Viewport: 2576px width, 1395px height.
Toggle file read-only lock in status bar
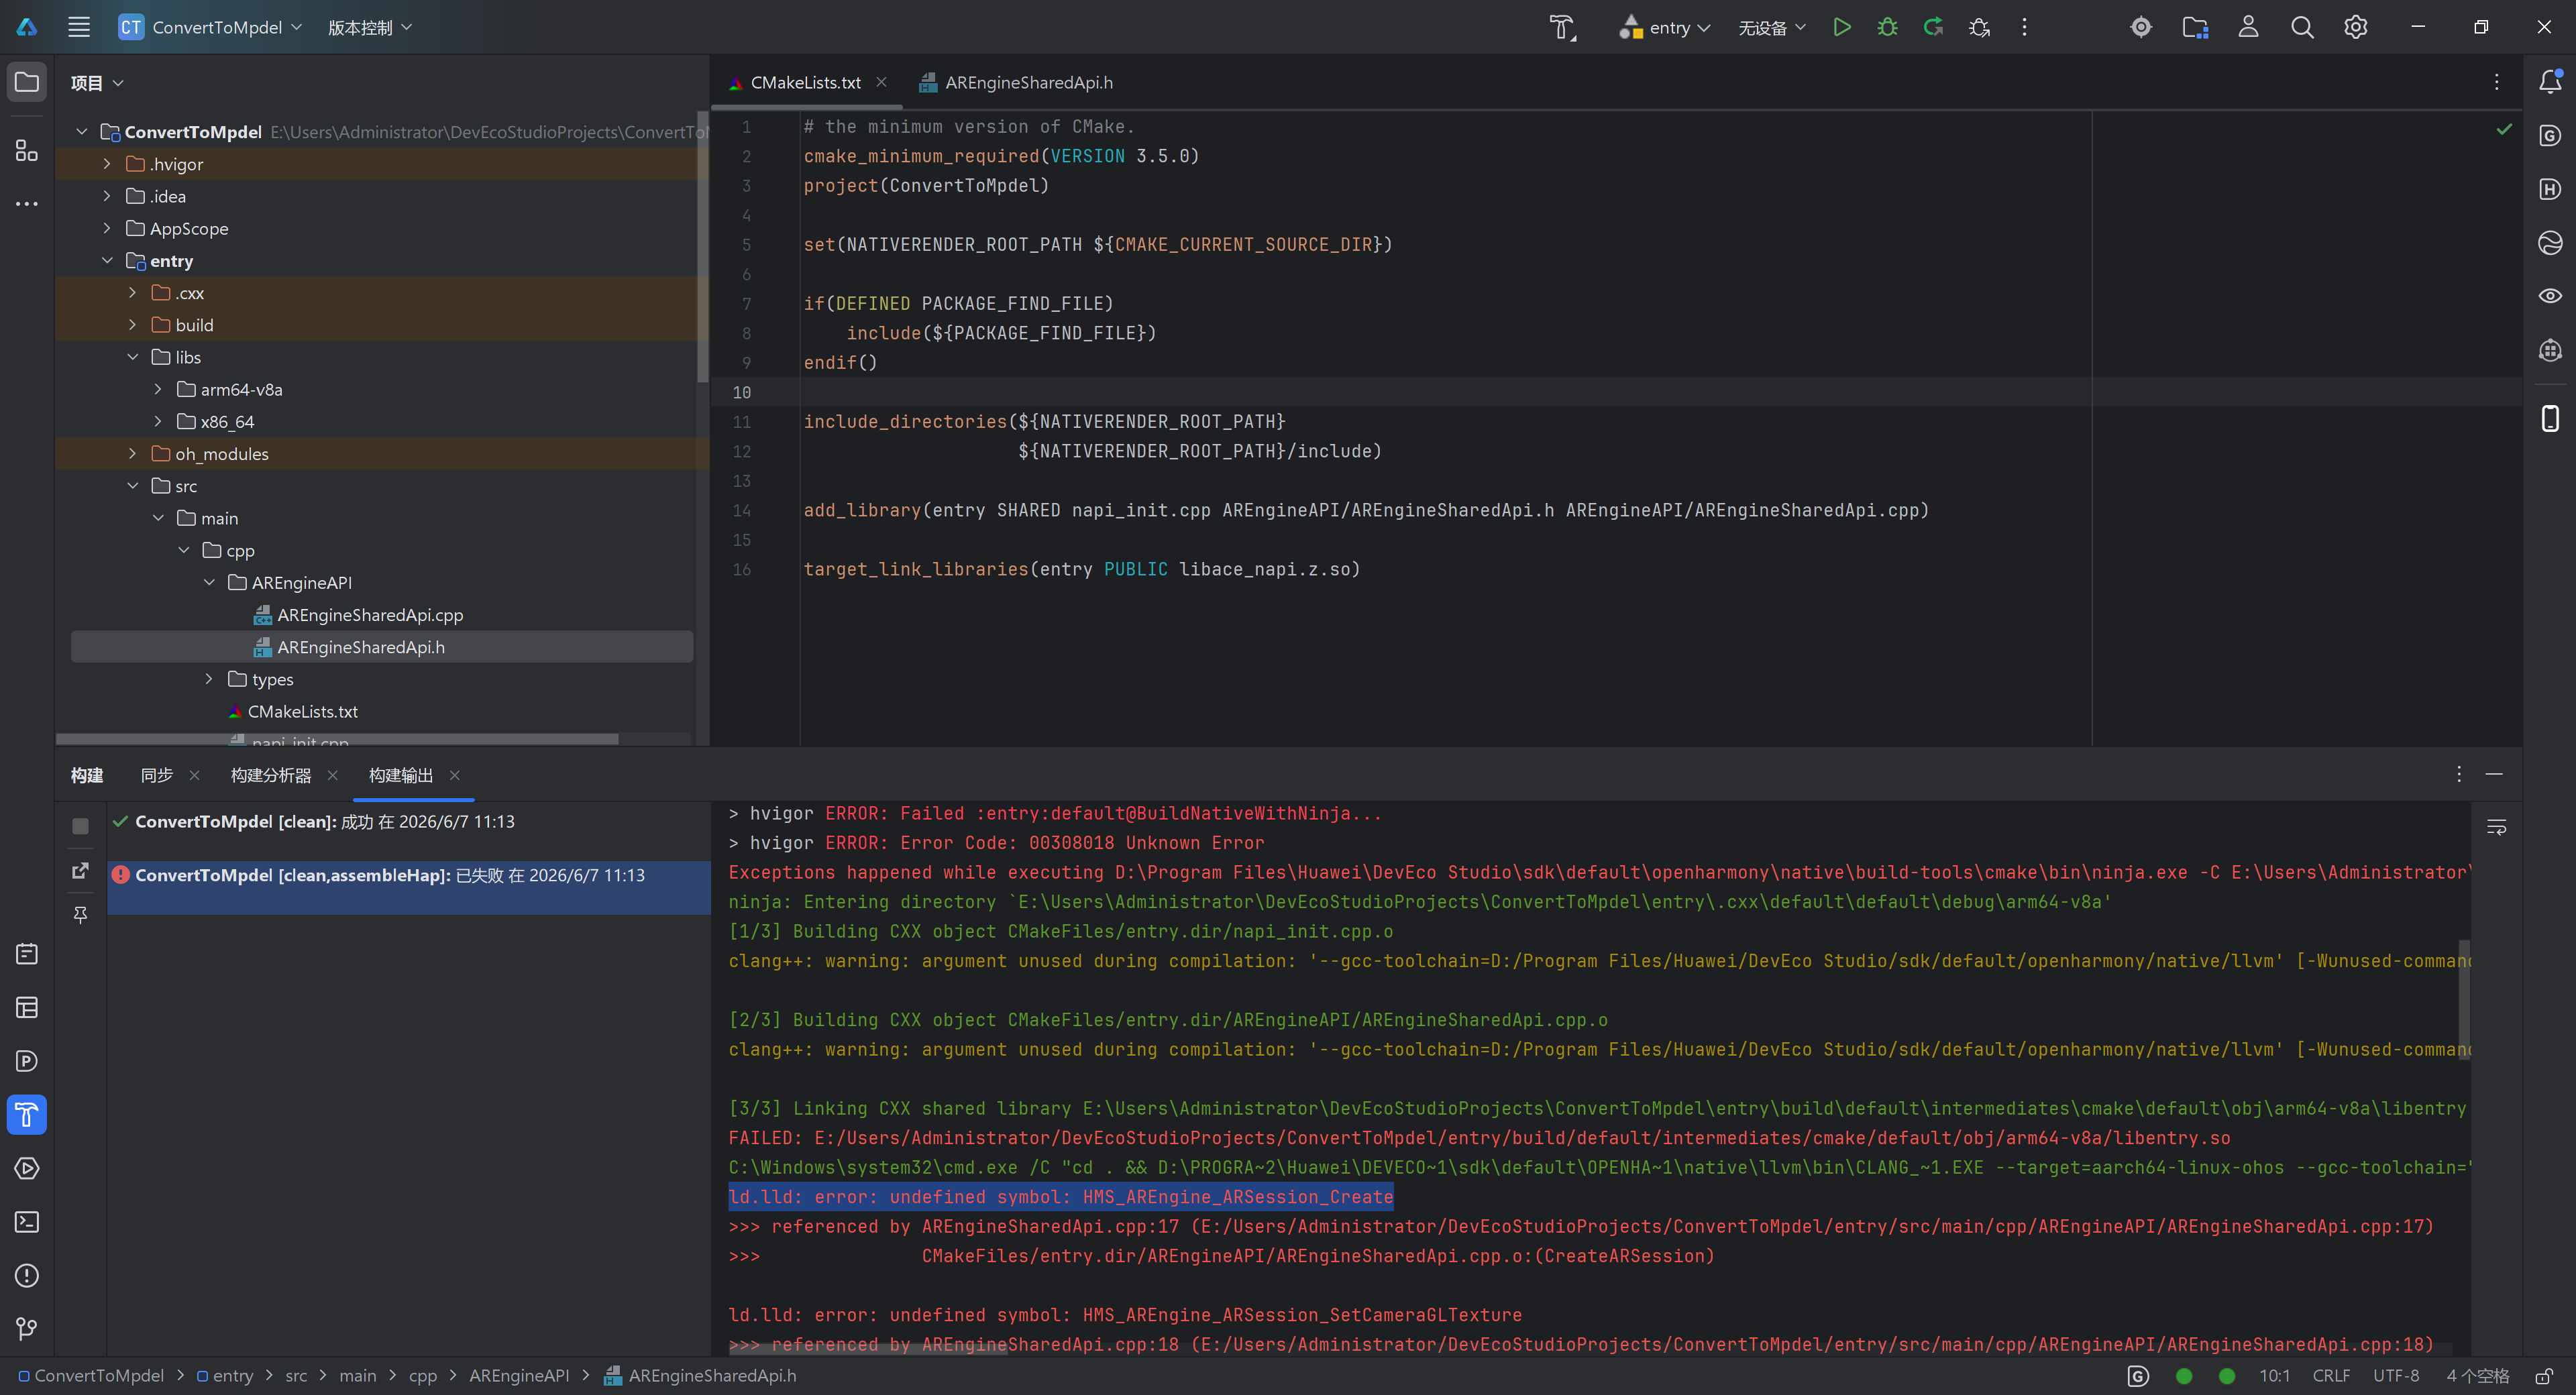2544,1376
